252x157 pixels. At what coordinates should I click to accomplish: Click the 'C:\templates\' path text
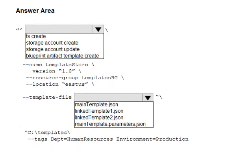pos(47,133)
